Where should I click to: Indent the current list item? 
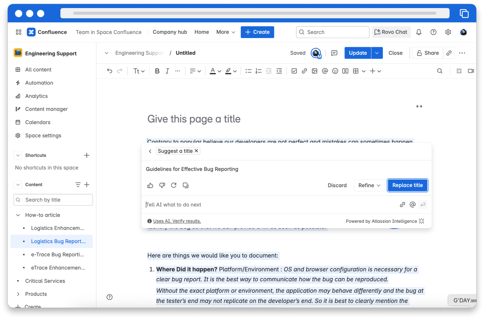pyautogui.click(x=279, y=71)
